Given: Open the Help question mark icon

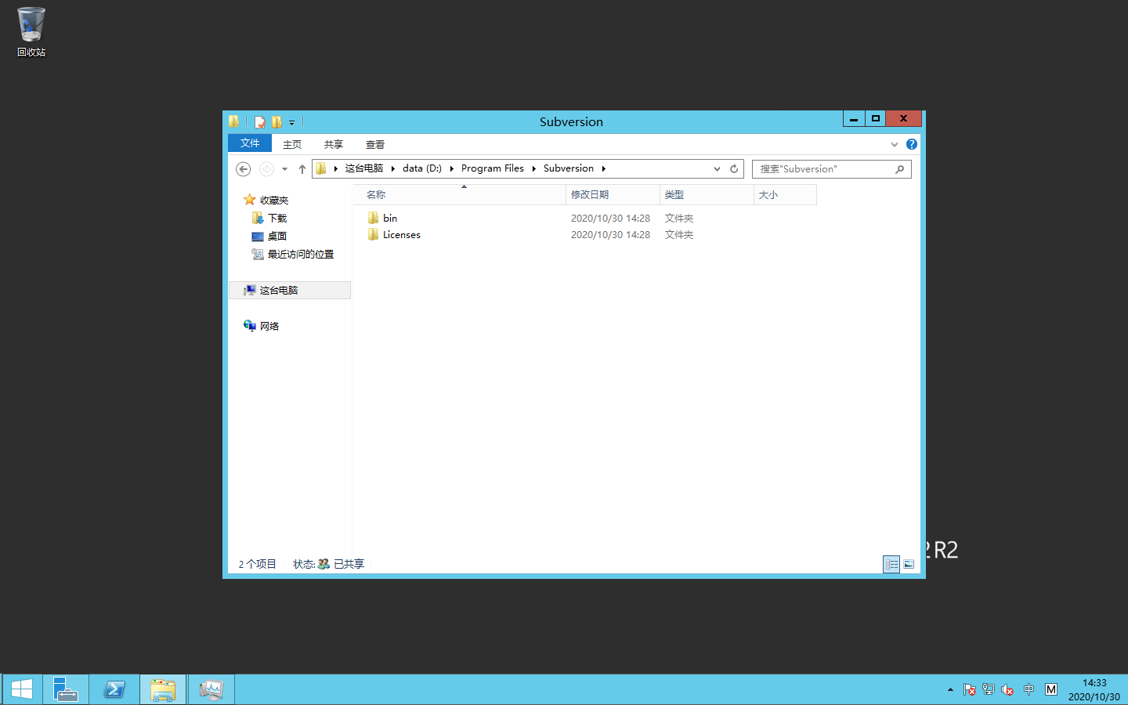Looking at the screenshot, I should (911, 144).
